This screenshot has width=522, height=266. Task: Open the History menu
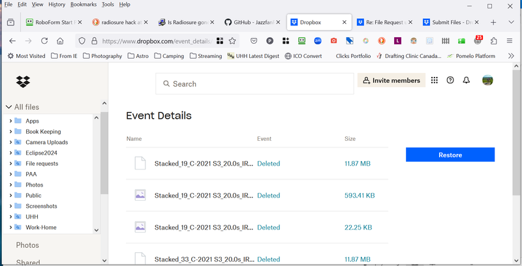coord(57,5)
